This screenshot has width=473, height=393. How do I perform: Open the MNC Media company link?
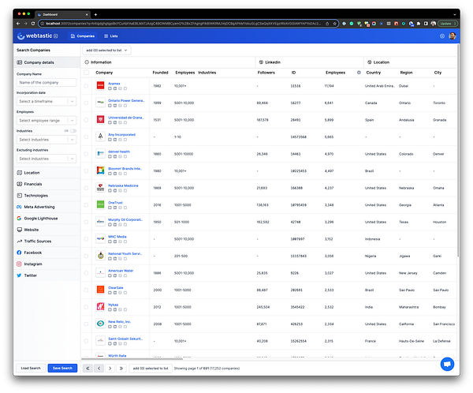pos(117,237)
